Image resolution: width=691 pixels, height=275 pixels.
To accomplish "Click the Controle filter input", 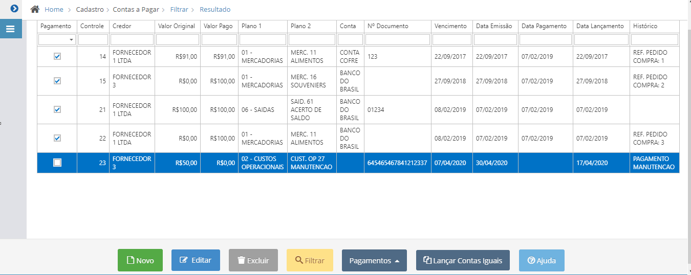I will pos(93,39).
